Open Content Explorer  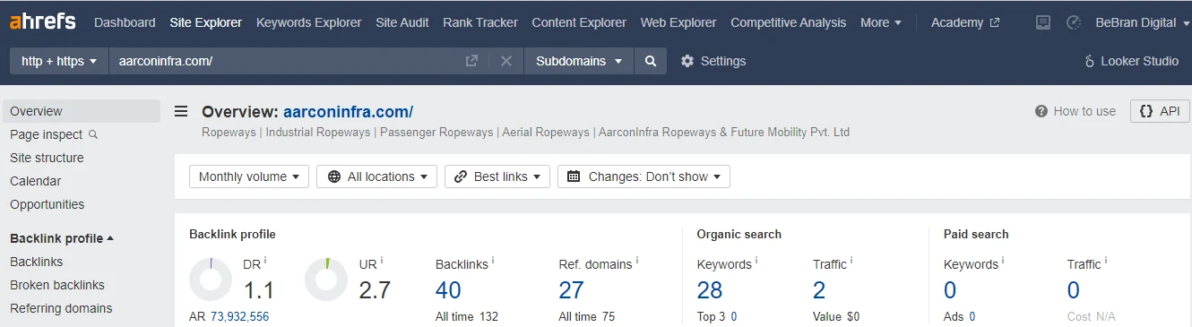tap(579, 22)
